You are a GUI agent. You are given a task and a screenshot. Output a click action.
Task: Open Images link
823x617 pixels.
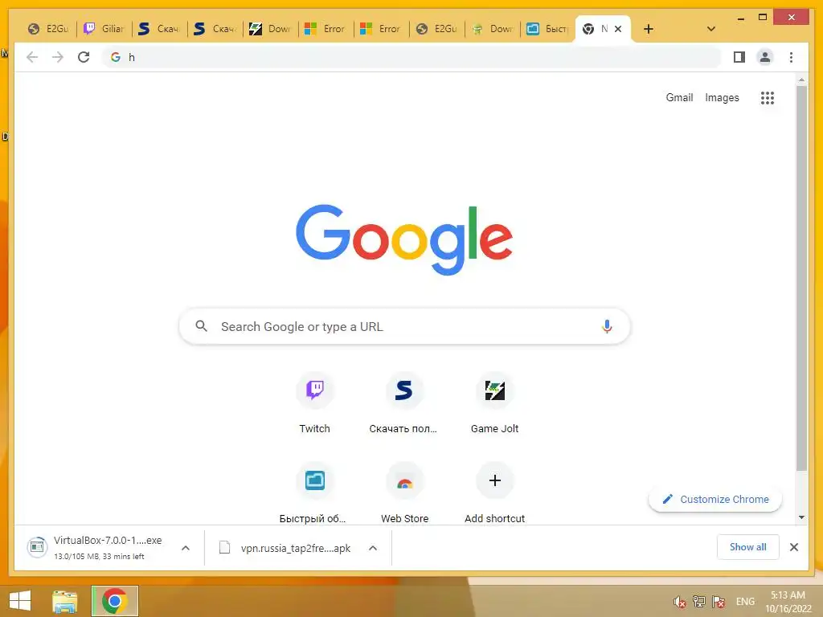(722, 97)
